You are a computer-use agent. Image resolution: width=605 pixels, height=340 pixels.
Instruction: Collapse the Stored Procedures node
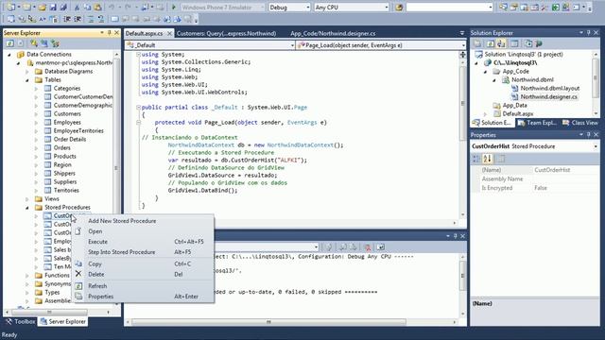pyautogui.click(x=27, y=208)
